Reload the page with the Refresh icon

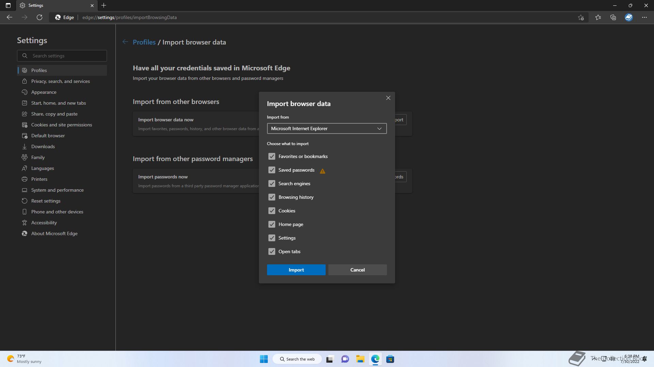tap(40, 17)
